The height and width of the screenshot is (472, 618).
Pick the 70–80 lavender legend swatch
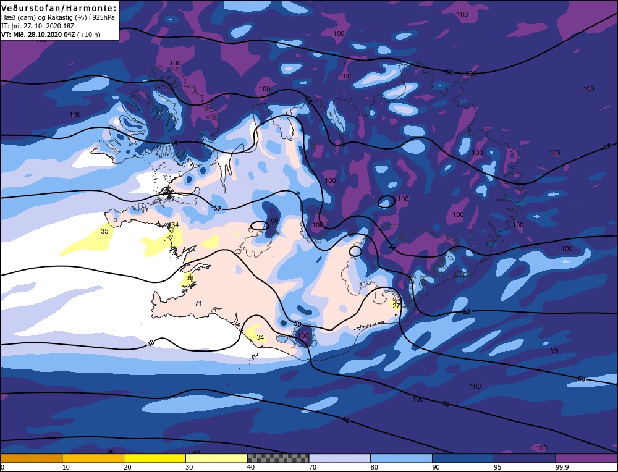coord(340,458)
